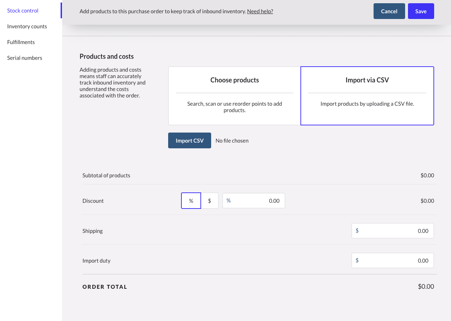
Task: Switch discount type to percentage
Action: [x=191, y=201]
